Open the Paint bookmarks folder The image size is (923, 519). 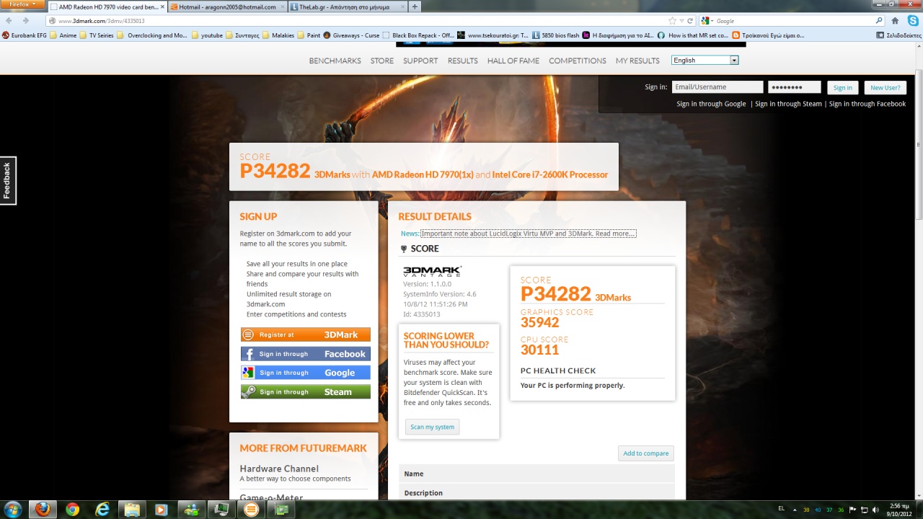pyautogui.click(x=309, y=35)
